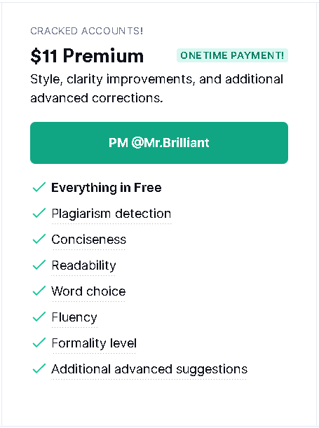The height and width of the screenshot is (428, 319).
Task: Click the Everything in Free bold label
Action: [107, 188]
